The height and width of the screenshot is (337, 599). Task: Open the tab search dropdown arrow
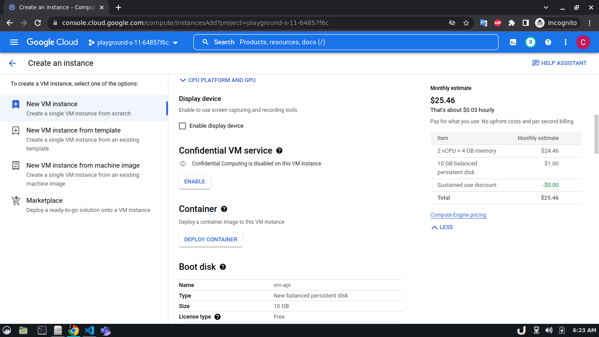click(x=546, y=7)
